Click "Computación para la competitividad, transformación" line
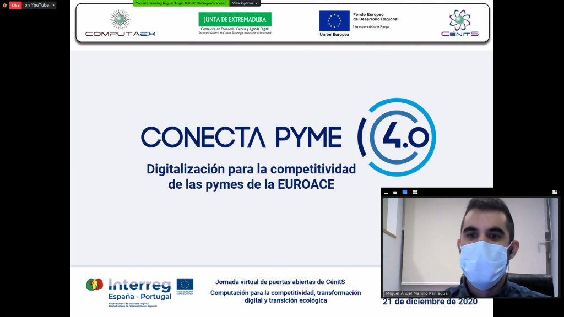Image resolution: width=564 pixels, height=317 pixels. click(286, 293)
